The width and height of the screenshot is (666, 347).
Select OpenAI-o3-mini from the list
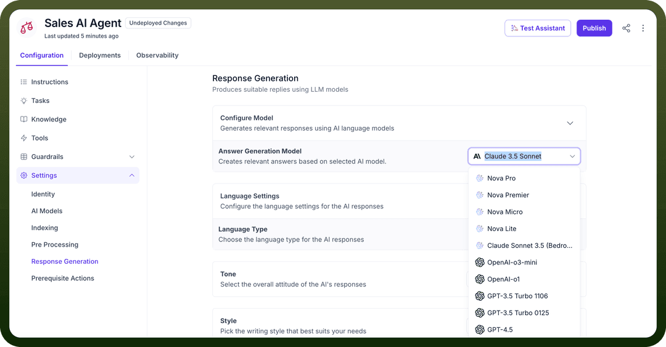(524, 263)
